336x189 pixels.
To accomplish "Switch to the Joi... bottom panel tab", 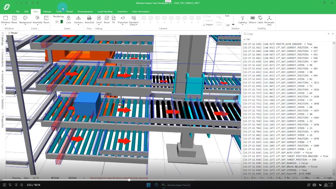I will click(317, 178).
